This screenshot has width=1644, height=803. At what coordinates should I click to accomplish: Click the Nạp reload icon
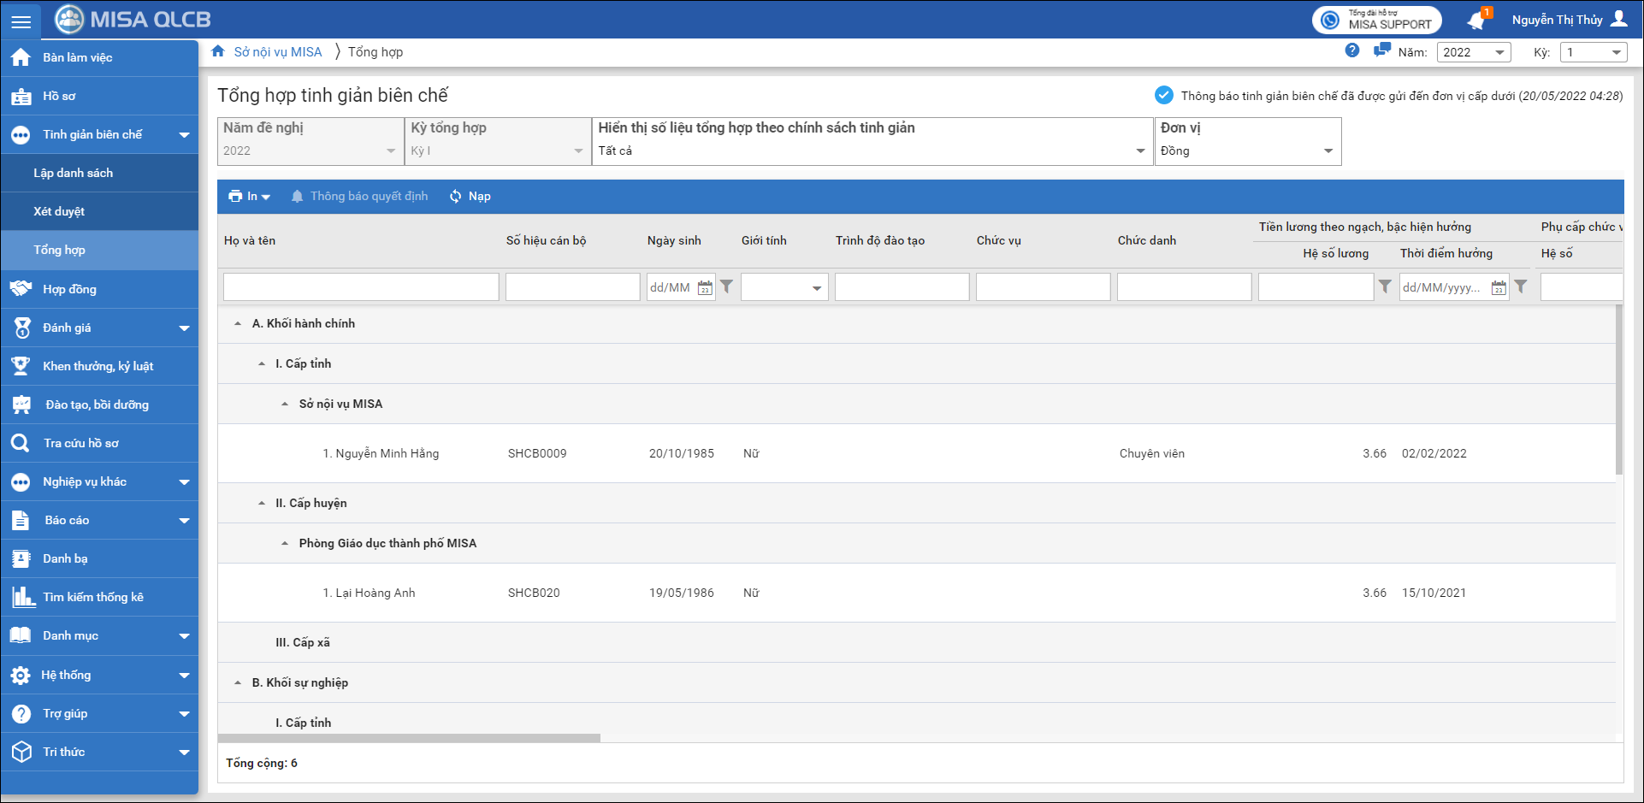pos(456,197)
